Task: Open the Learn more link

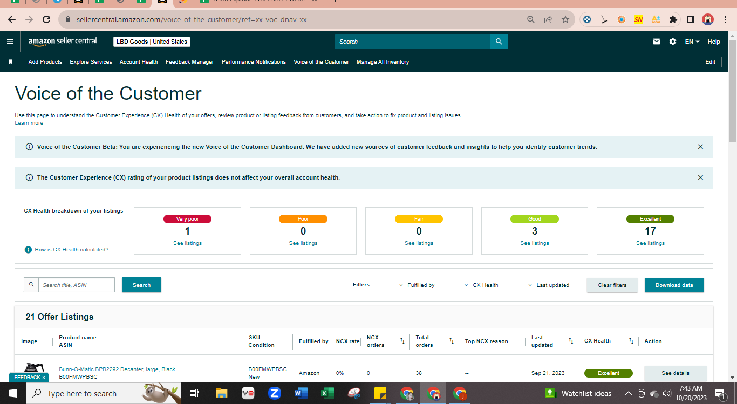Action: click(x=29, y=123)
